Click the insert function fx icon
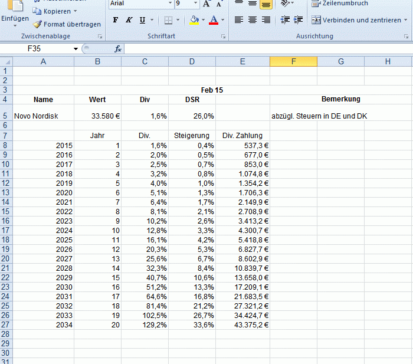 pyautogui.click(x=118, y=49)
